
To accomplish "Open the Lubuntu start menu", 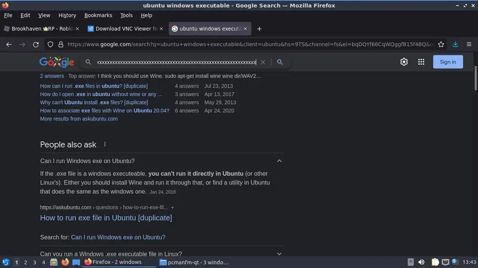I will (x=6, y=262).
